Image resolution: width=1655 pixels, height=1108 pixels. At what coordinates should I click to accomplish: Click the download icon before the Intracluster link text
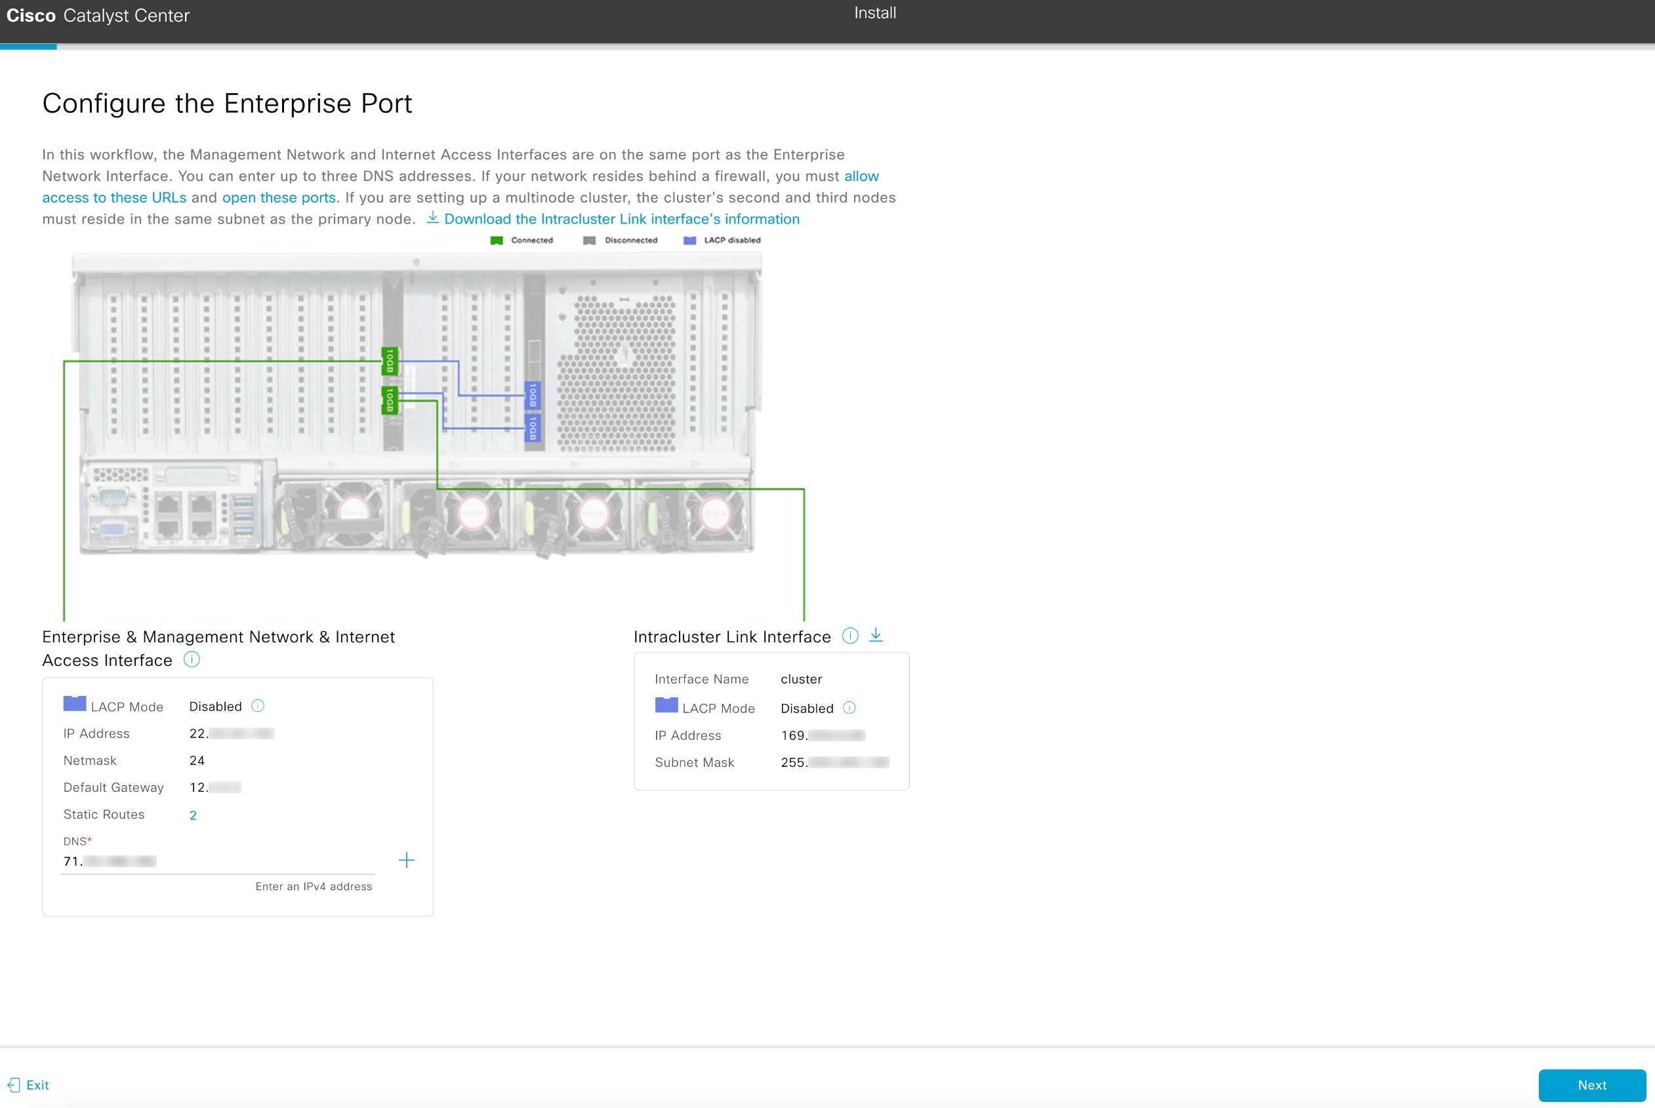click(432, 219)
